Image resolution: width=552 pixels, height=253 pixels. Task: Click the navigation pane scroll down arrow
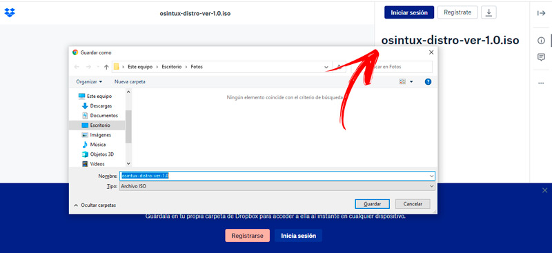click(128, 163)
